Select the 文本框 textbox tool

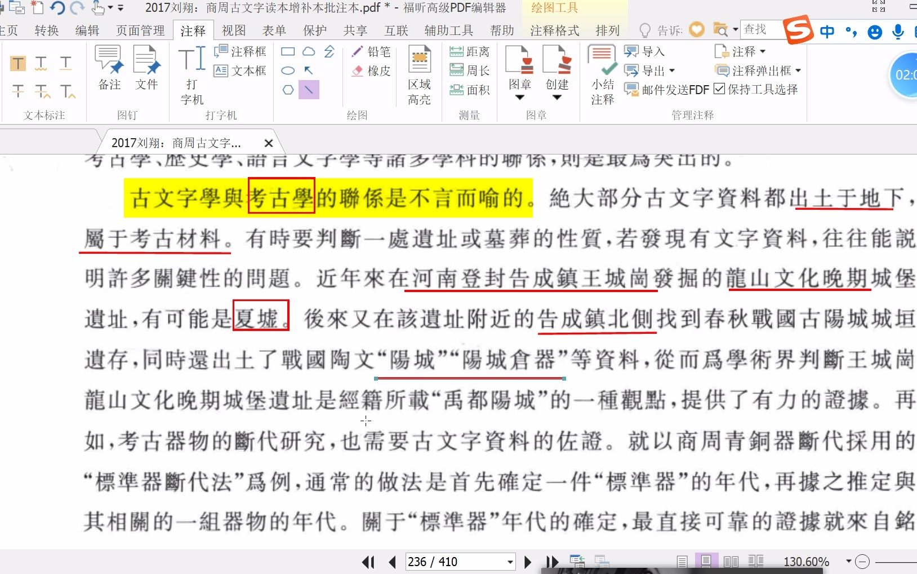pyautogui.click(x=240, y=70)
